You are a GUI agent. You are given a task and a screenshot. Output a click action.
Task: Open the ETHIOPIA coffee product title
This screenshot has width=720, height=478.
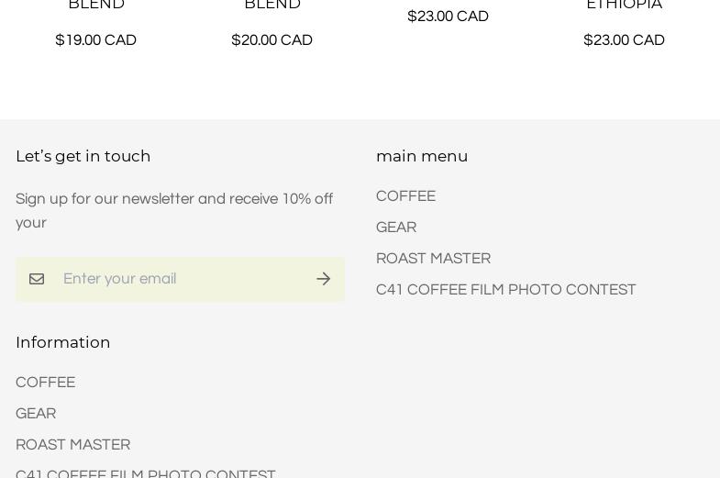pos(624,6)
